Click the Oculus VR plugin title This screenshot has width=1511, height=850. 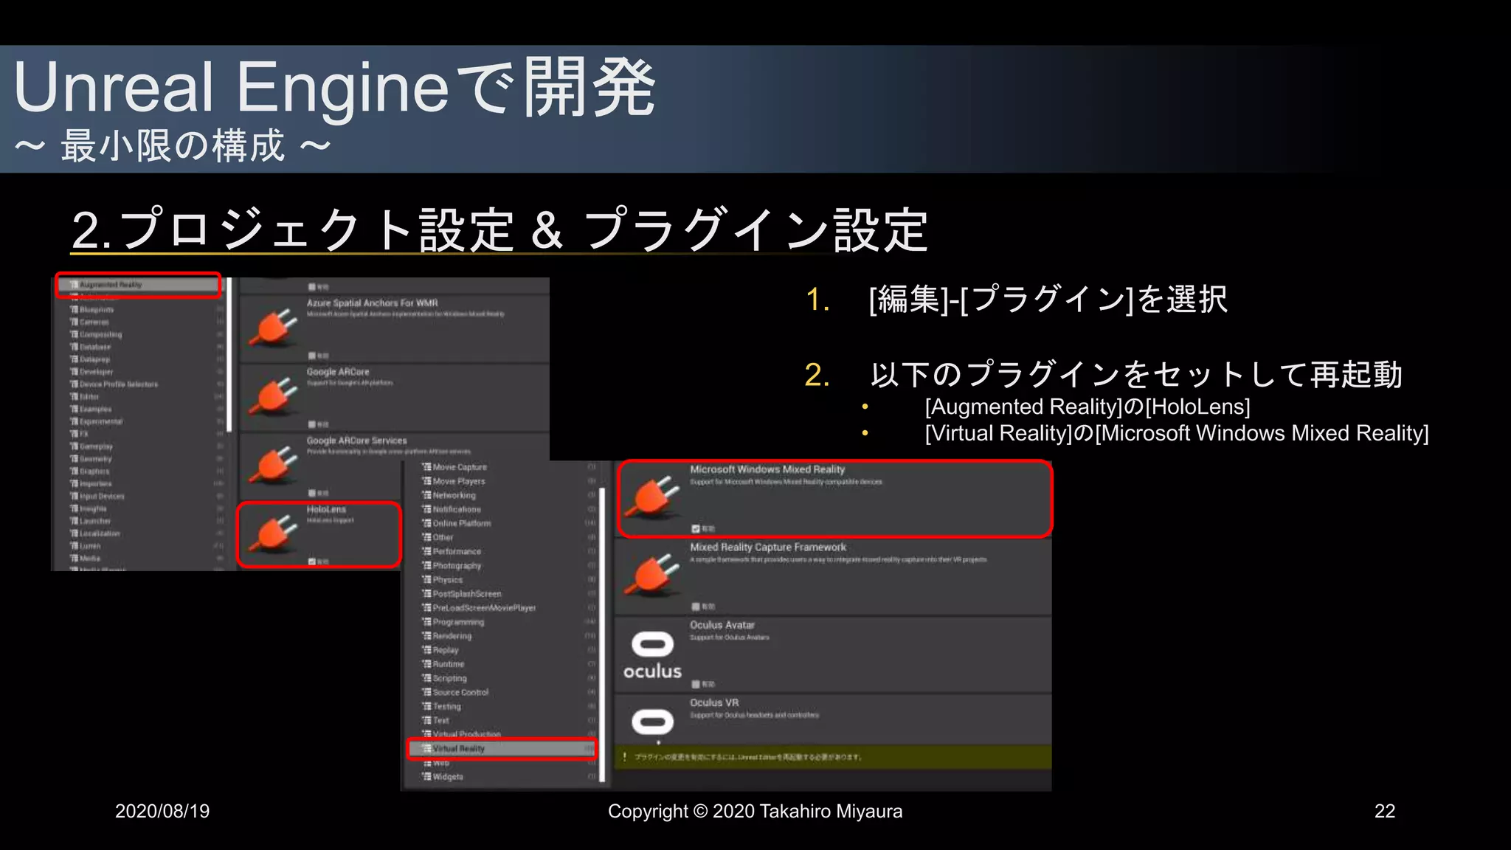click(714, 702)
